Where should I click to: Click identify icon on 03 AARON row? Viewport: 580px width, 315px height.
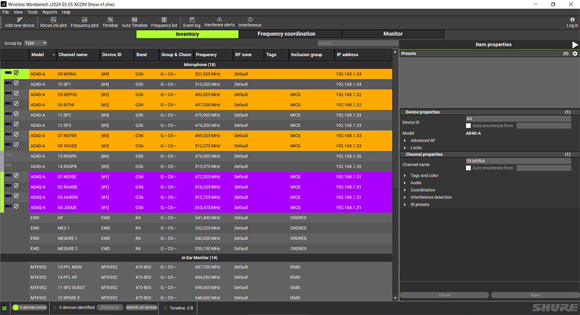[x=16, y=196]
